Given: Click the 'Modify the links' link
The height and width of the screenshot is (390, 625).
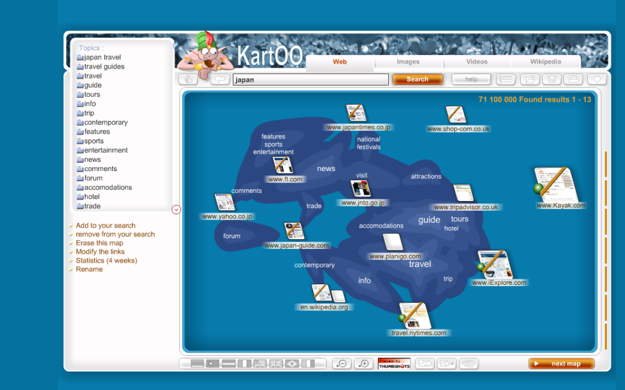Looking at the screenshot, I should (100, 252).
